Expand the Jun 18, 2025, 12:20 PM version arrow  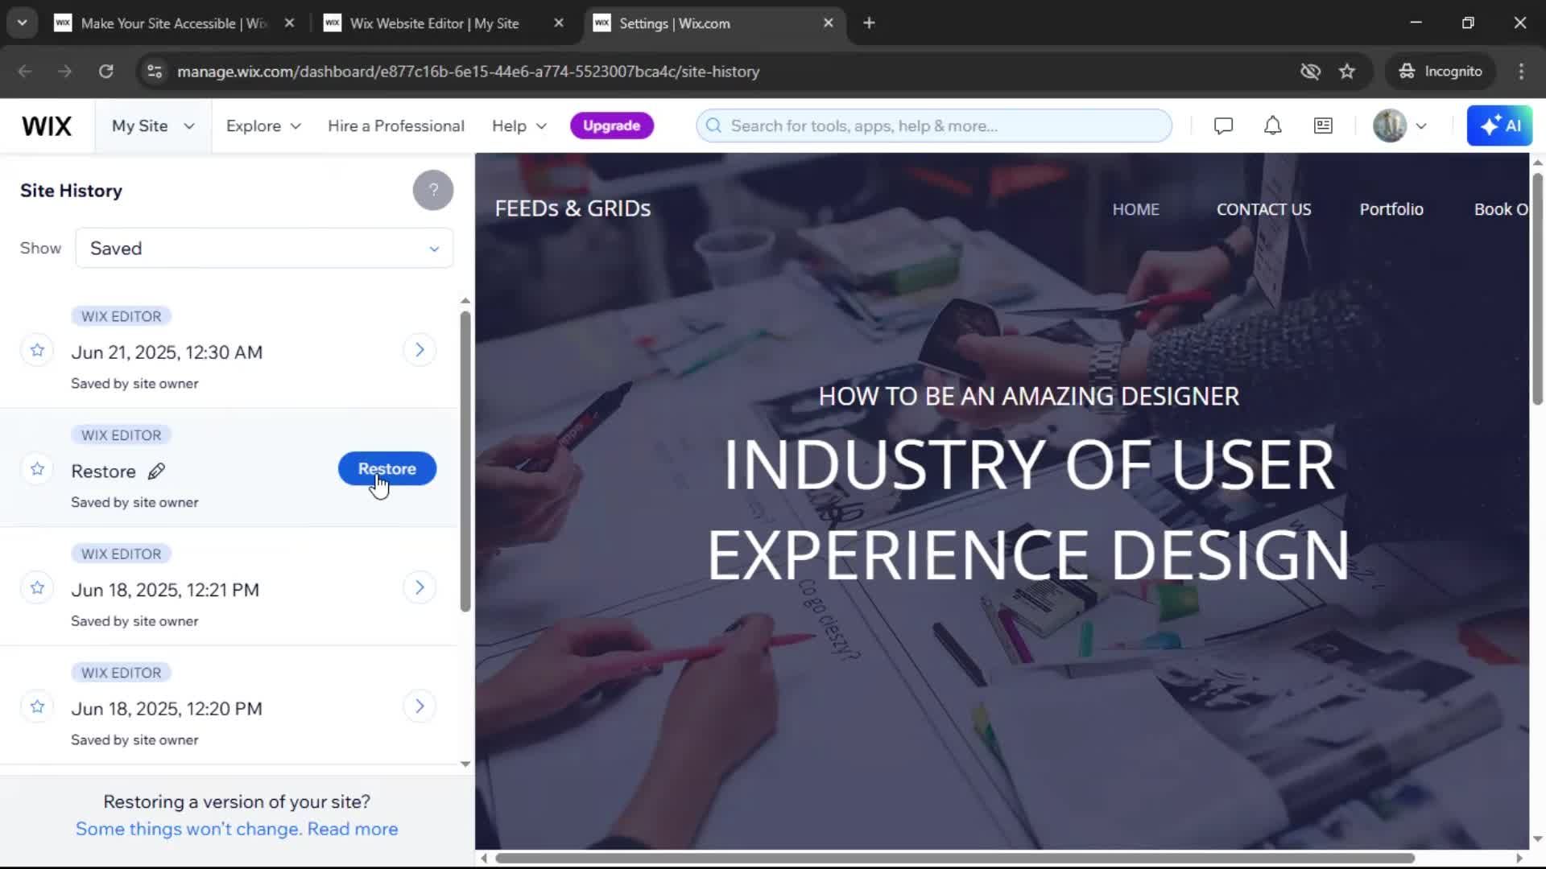point(420,706)
